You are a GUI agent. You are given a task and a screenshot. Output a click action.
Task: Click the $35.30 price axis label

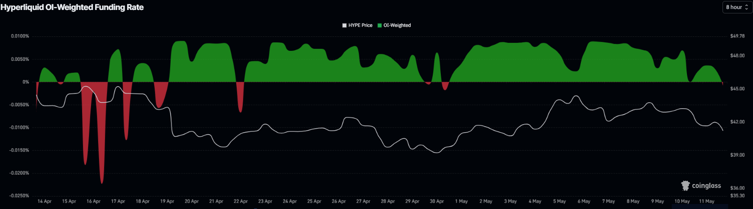(737, 196)
